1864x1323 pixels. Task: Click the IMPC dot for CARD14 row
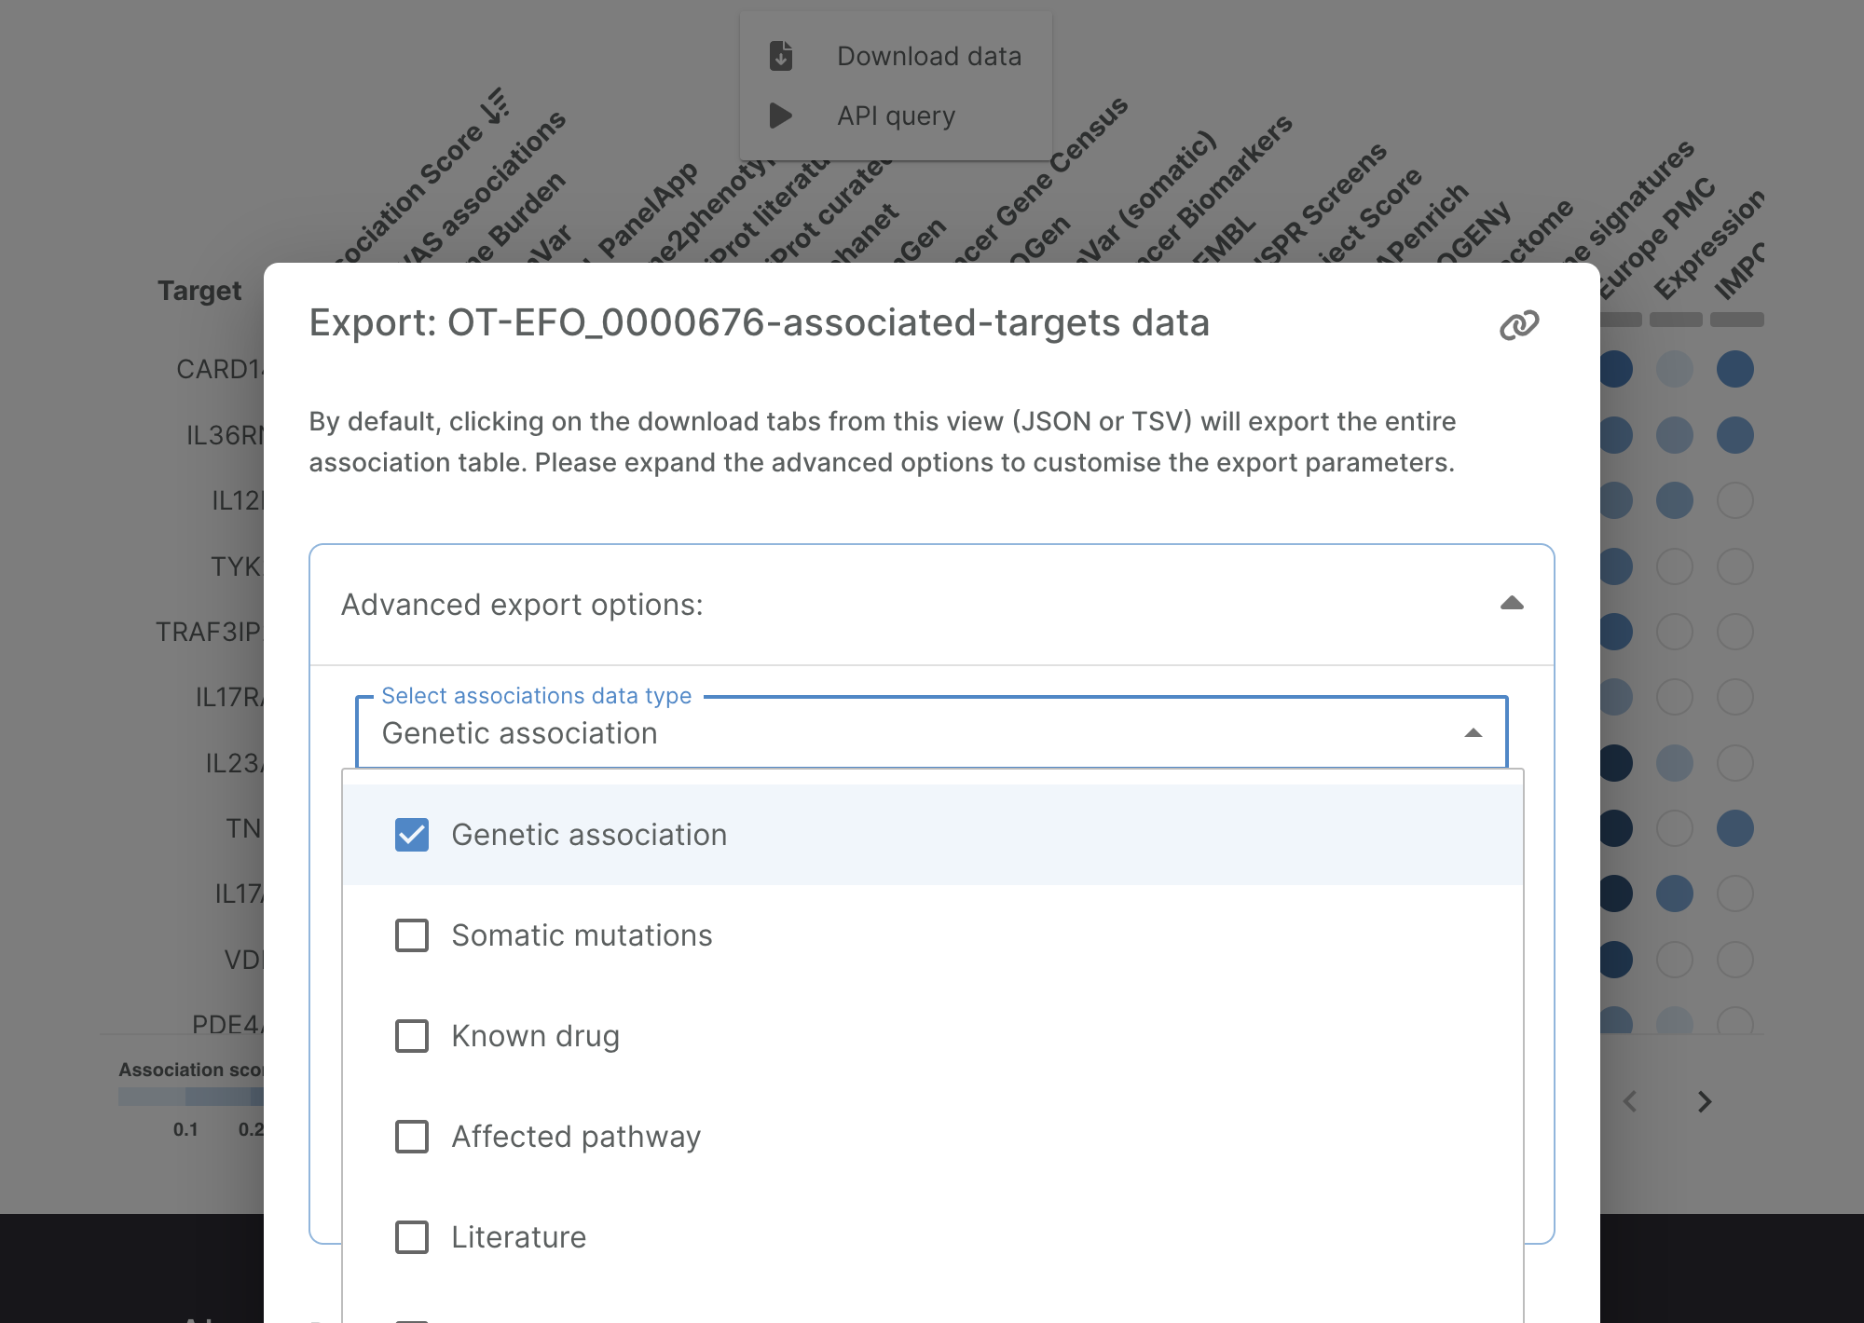point(1734,369)
